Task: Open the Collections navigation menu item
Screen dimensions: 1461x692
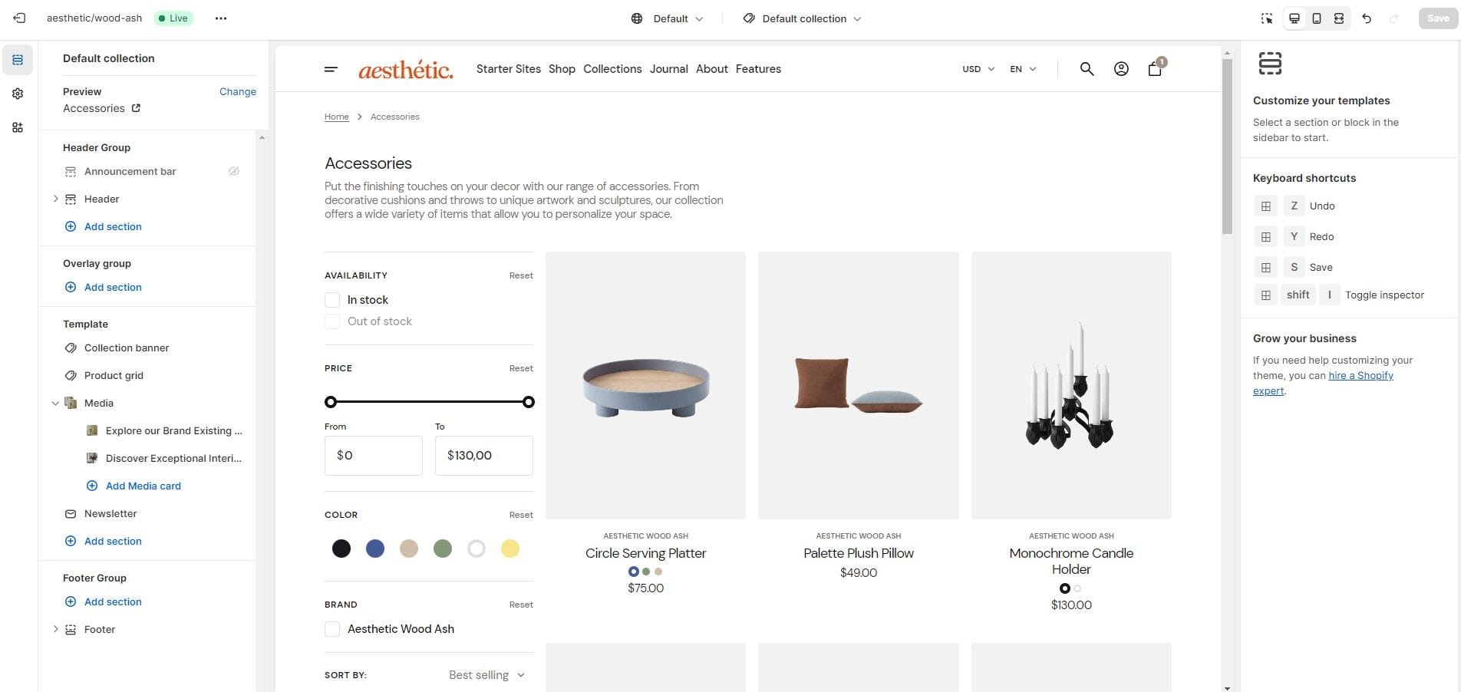Action: tap(612, 69)
